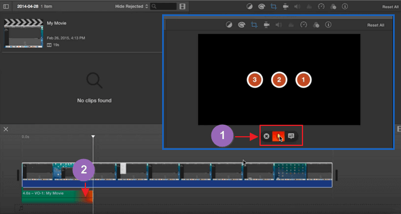Click the 2014-04-28 event title

27,6
